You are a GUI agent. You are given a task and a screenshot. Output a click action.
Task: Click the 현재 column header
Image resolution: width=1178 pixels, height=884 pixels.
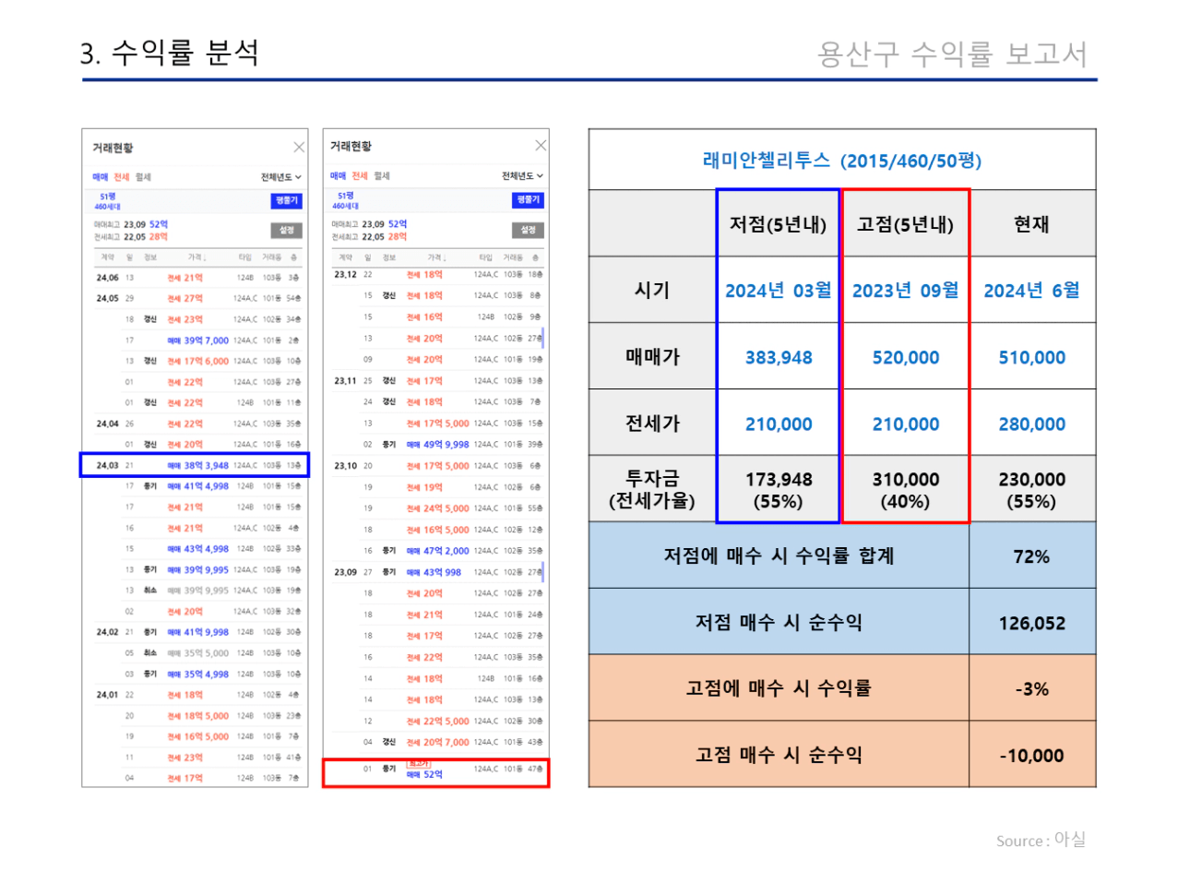click(1031, 224)
